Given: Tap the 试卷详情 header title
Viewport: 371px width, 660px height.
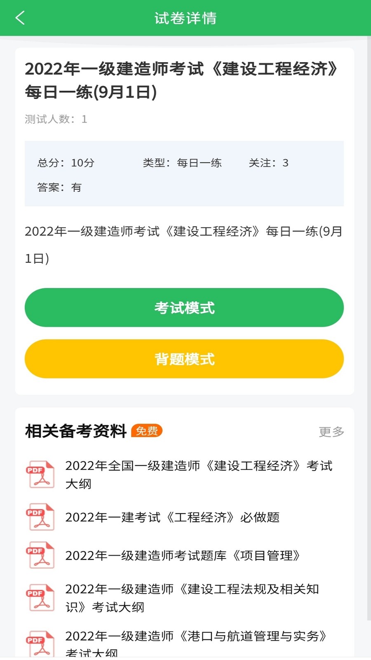Looking at the screenshot, I should (185, 18).
